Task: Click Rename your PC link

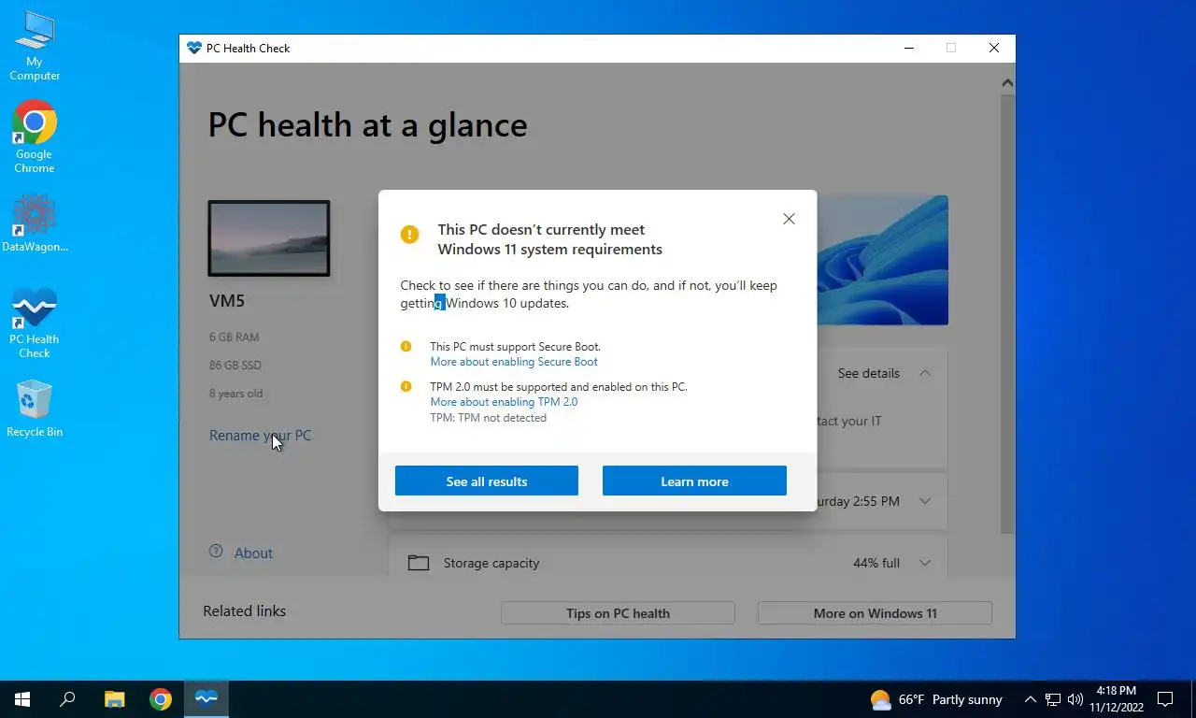Action: pyautogui.click(x=260, y=436)
